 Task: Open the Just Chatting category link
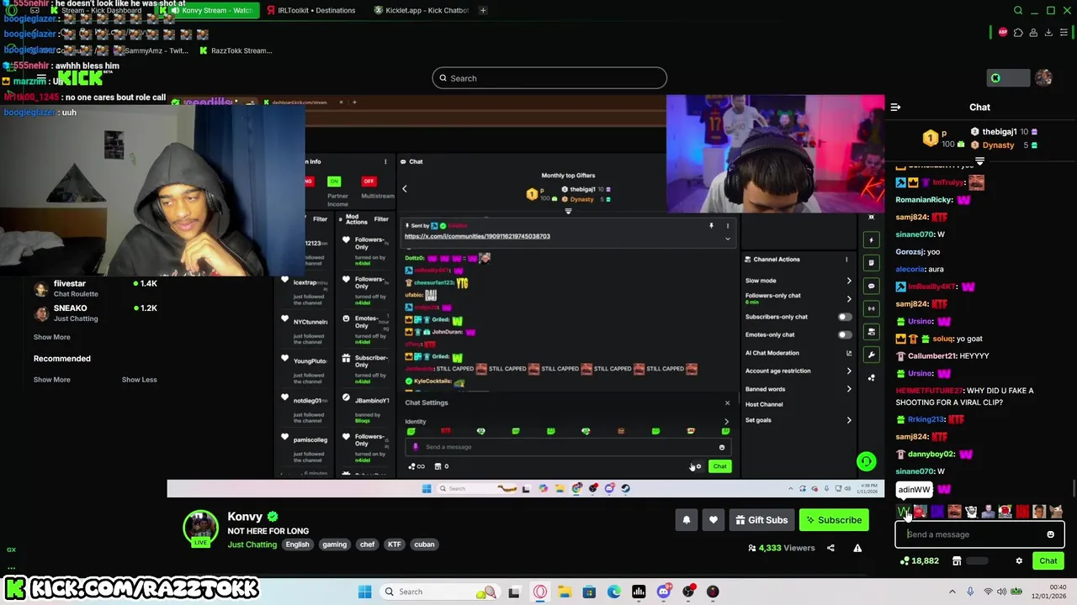(252, 544)
